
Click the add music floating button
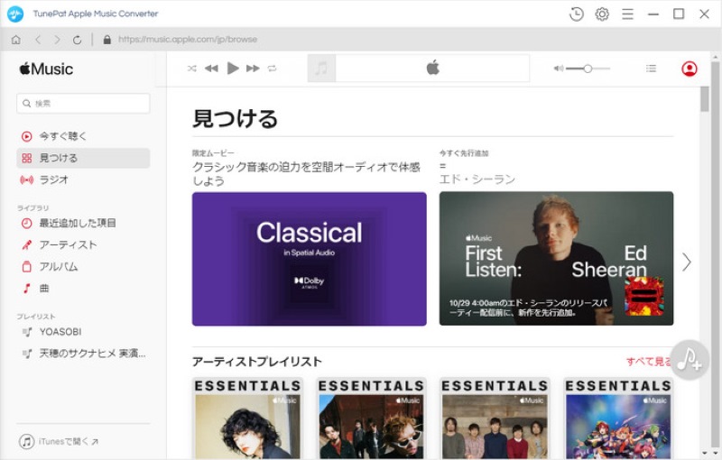[689, 360]
